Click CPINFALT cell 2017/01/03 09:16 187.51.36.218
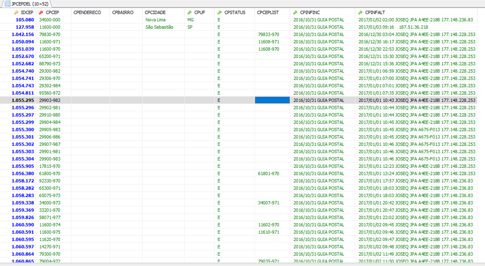 pyautogui.click(x=393, y=27)
